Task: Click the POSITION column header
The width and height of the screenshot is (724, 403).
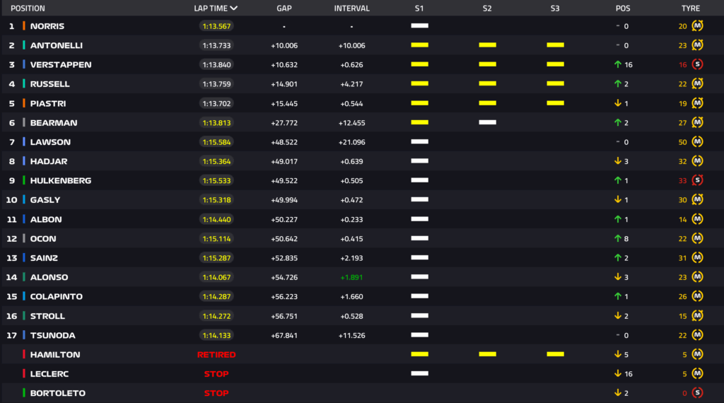Action: (28, 8)
